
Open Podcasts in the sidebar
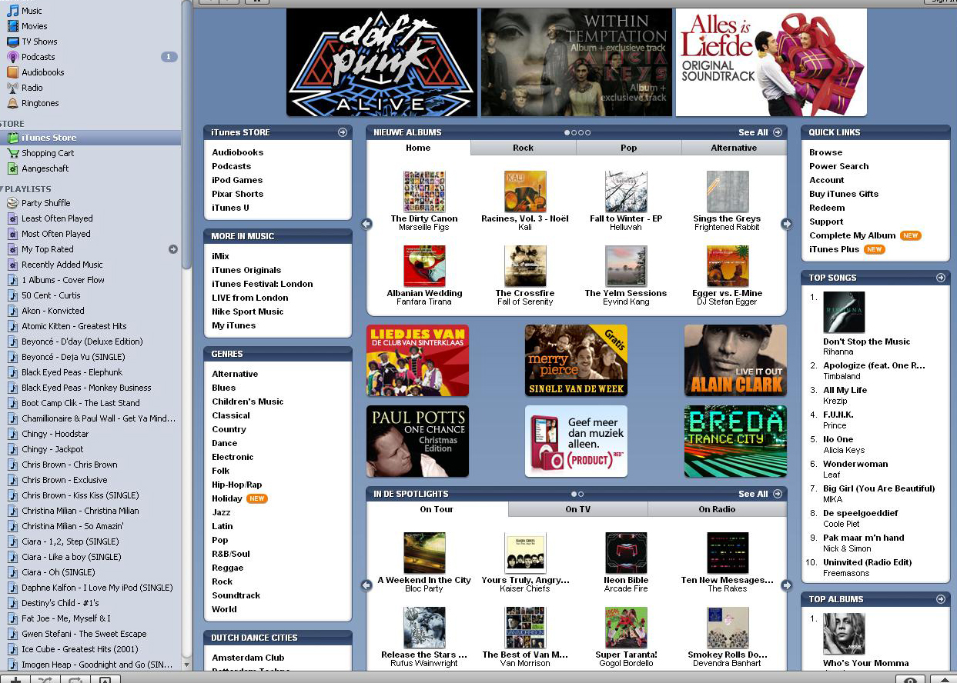(x=38, y=57)
